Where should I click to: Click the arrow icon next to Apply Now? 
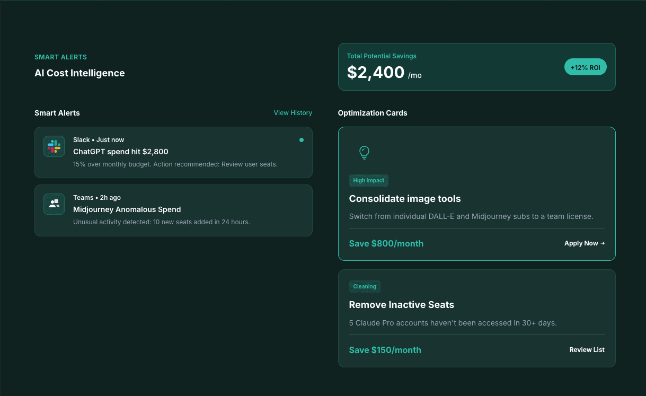(603, 243)
